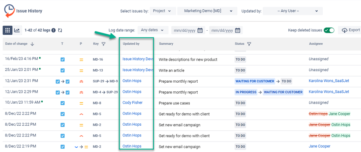Viewport: 361px width, 152px height.
Task: Click 10/Jan/23 11:59 AM date cell
Action: coord(22,103)
